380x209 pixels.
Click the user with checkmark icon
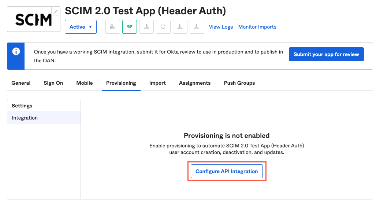pyautogui.click(x=197, y=27)
